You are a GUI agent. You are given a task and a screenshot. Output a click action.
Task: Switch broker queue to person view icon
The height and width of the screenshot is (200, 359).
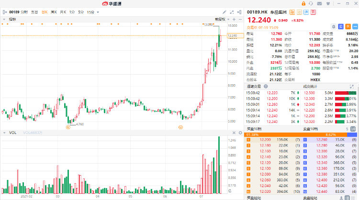click(341, 198)
